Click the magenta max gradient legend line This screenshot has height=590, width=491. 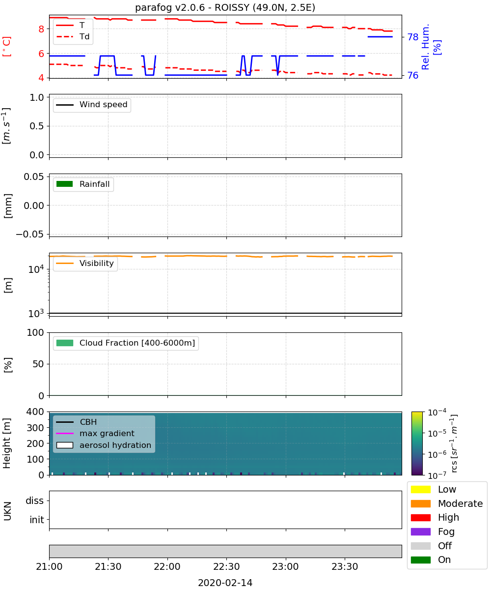[64, 433]
